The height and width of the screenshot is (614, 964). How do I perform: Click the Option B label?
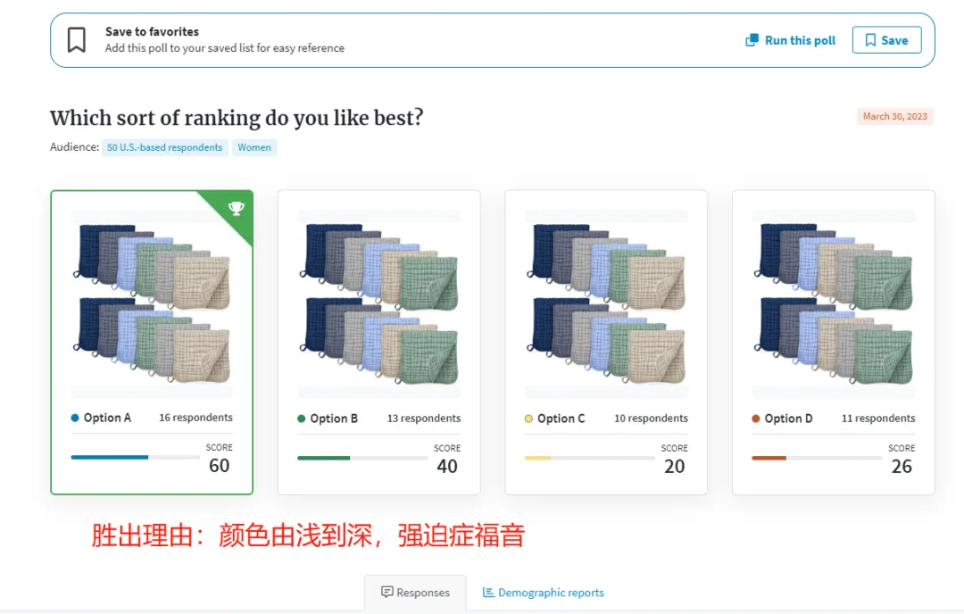pyautogui.click(x=334, y=418)
